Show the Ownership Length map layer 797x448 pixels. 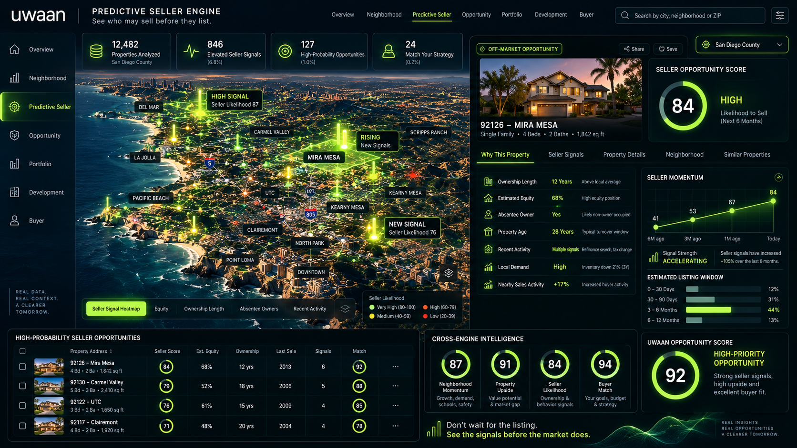204,309
